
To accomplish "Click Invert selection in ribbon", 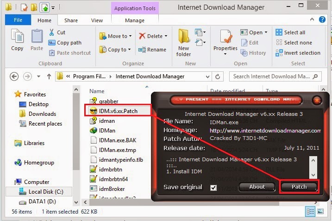I will coord(298,53).
